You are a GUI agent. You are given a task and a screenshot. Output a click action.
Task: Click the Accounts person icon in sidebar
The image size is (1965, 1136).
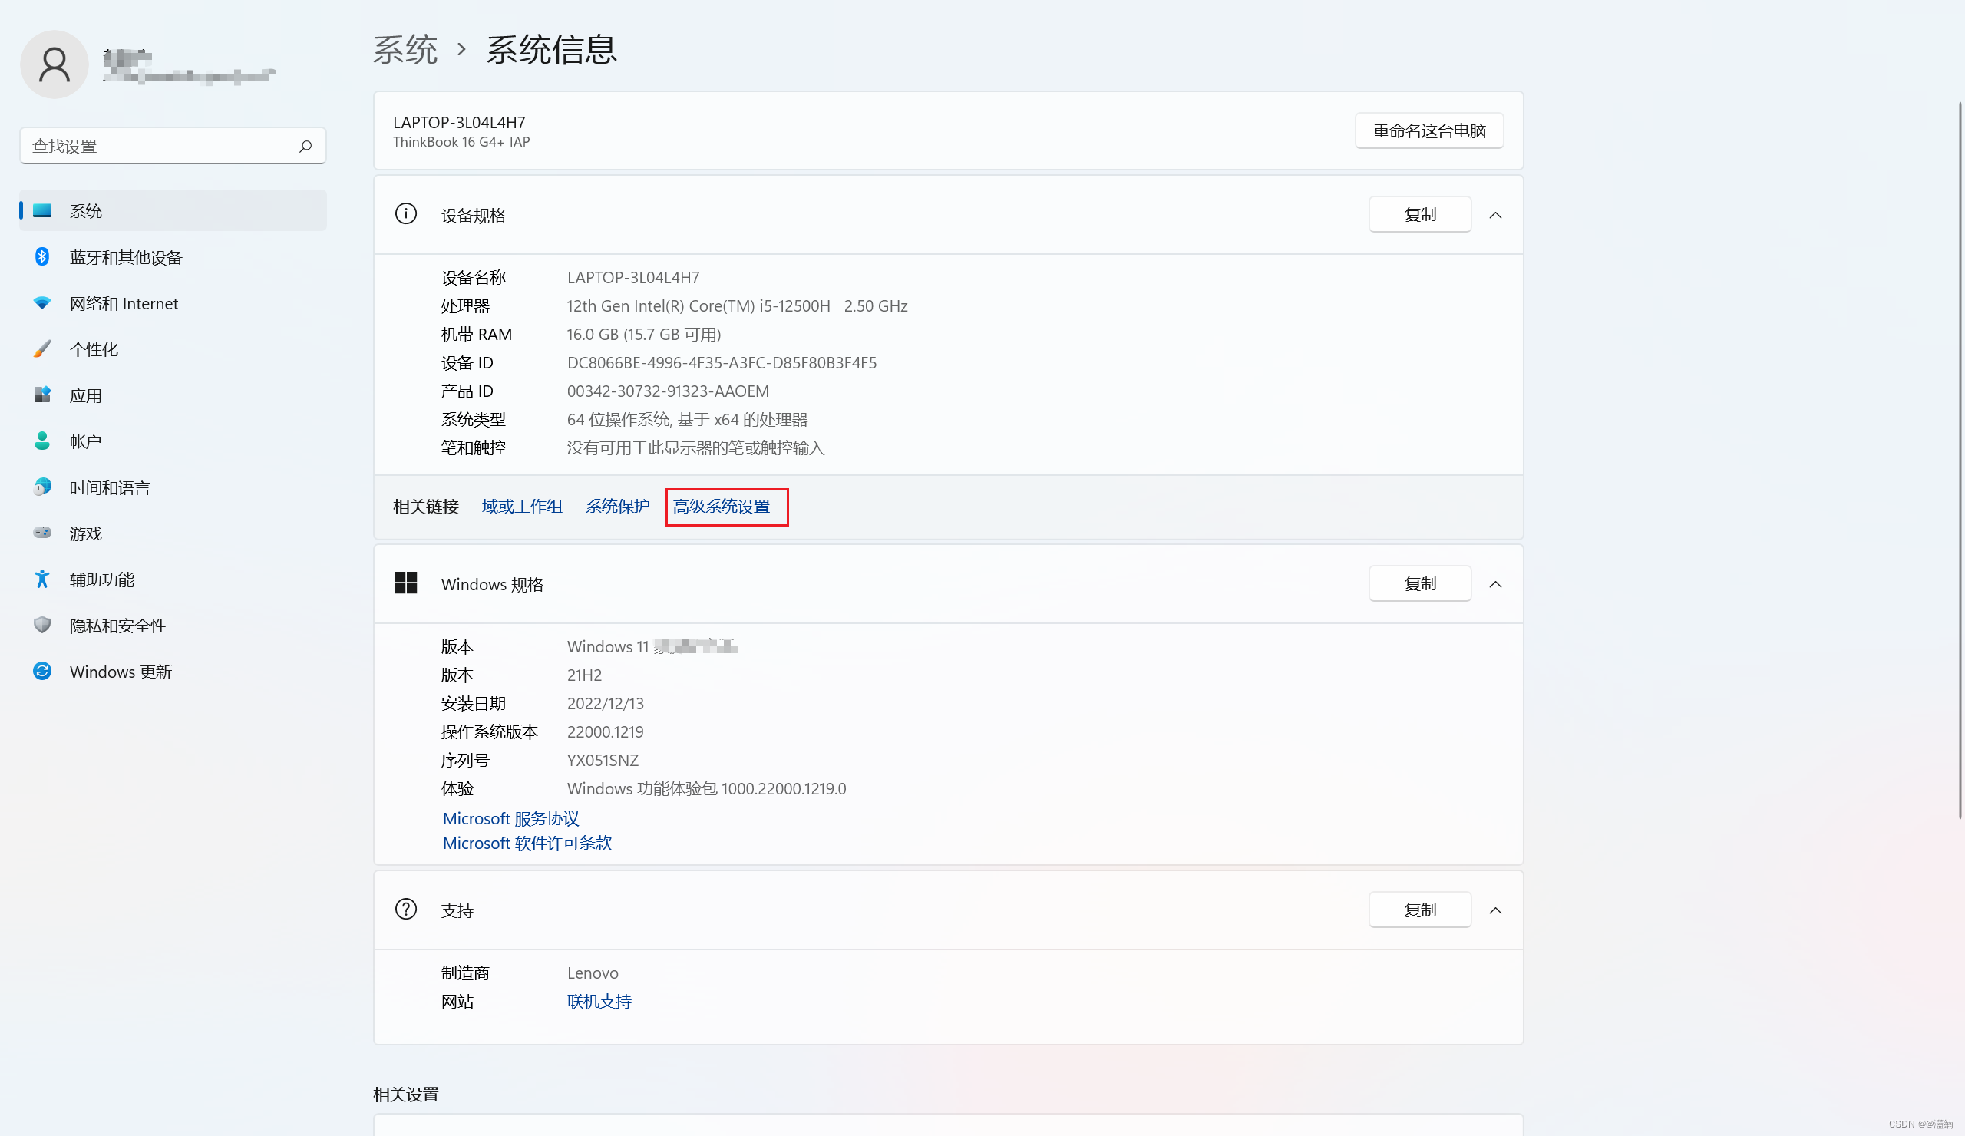point(42,441)
